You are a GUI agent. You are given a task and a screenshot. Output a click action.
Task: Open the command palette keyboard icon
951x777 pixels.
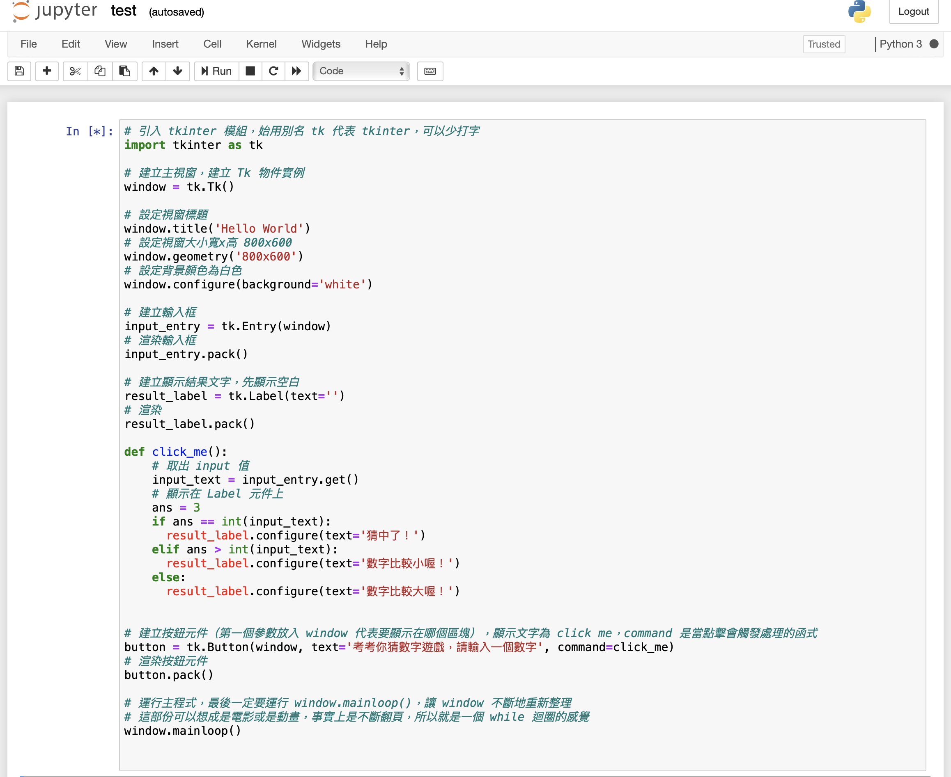coord(430,71)
